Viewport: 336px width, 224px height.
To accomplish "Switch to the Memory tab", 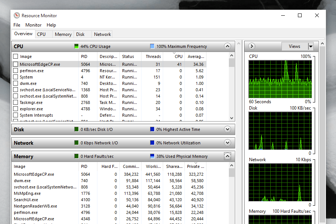I will [x=63, y=34].
